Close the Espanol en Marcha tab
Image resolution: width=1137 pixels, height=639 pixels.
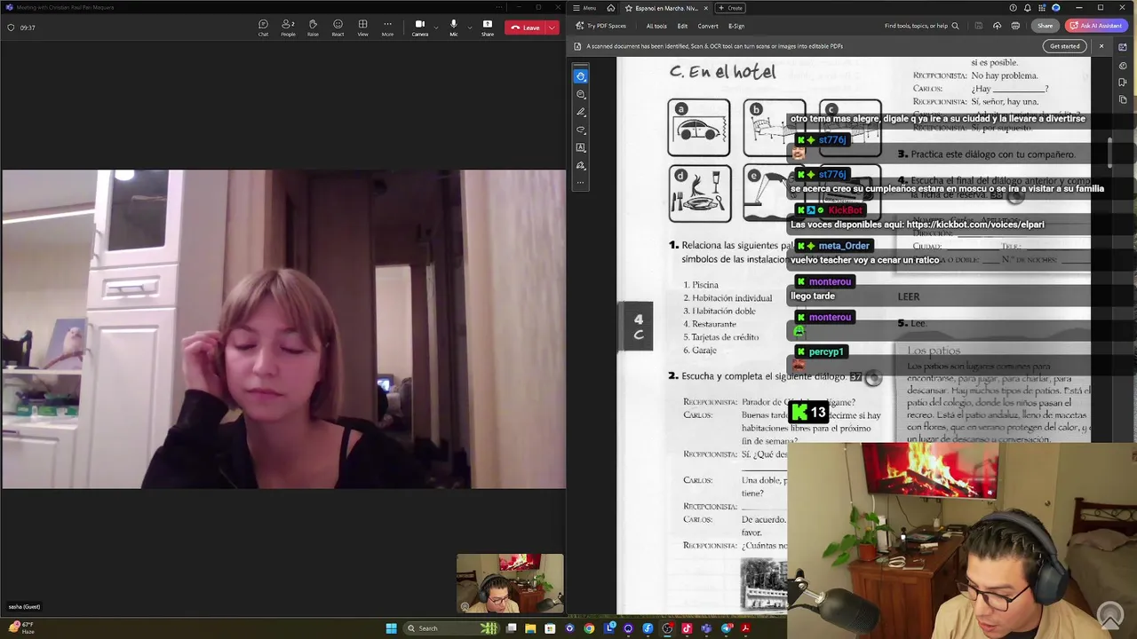point(706,8)
